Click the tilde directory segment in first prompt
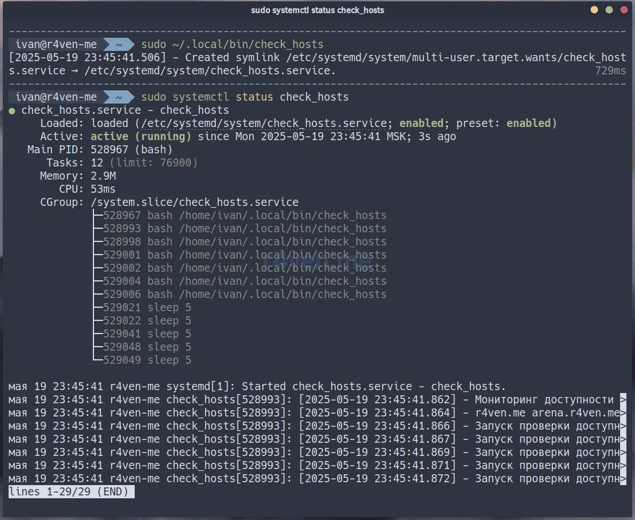This screenshot has width=635, height=520. coord(119,45)
